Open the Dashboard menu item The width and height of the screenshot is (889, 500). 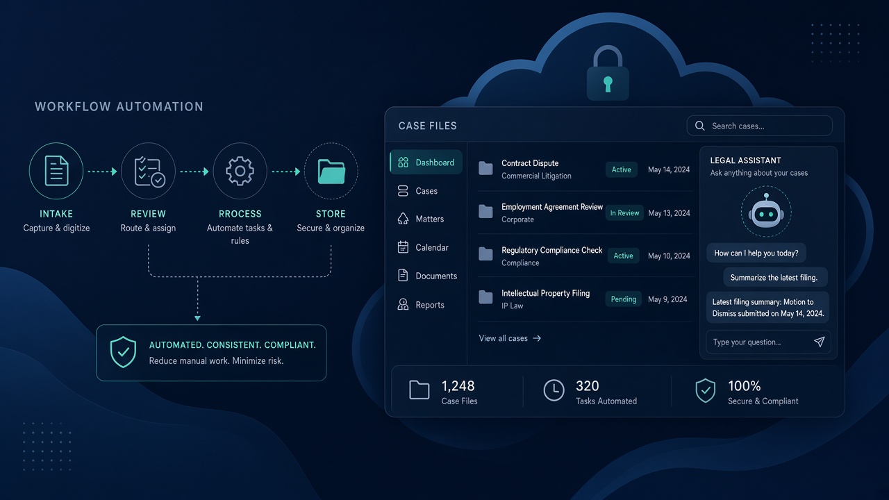click(x=426, y=162)
